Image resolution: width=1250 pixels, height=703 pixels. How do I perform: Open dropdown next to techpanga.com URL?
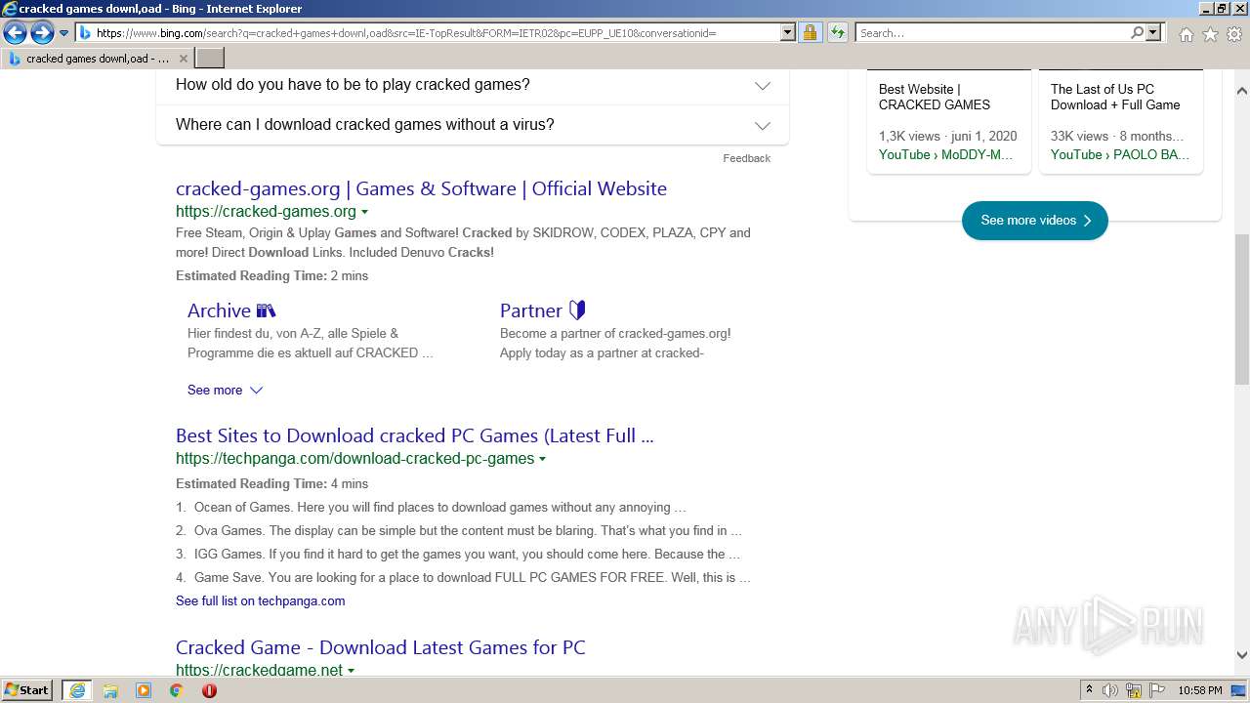coord(542,459)
